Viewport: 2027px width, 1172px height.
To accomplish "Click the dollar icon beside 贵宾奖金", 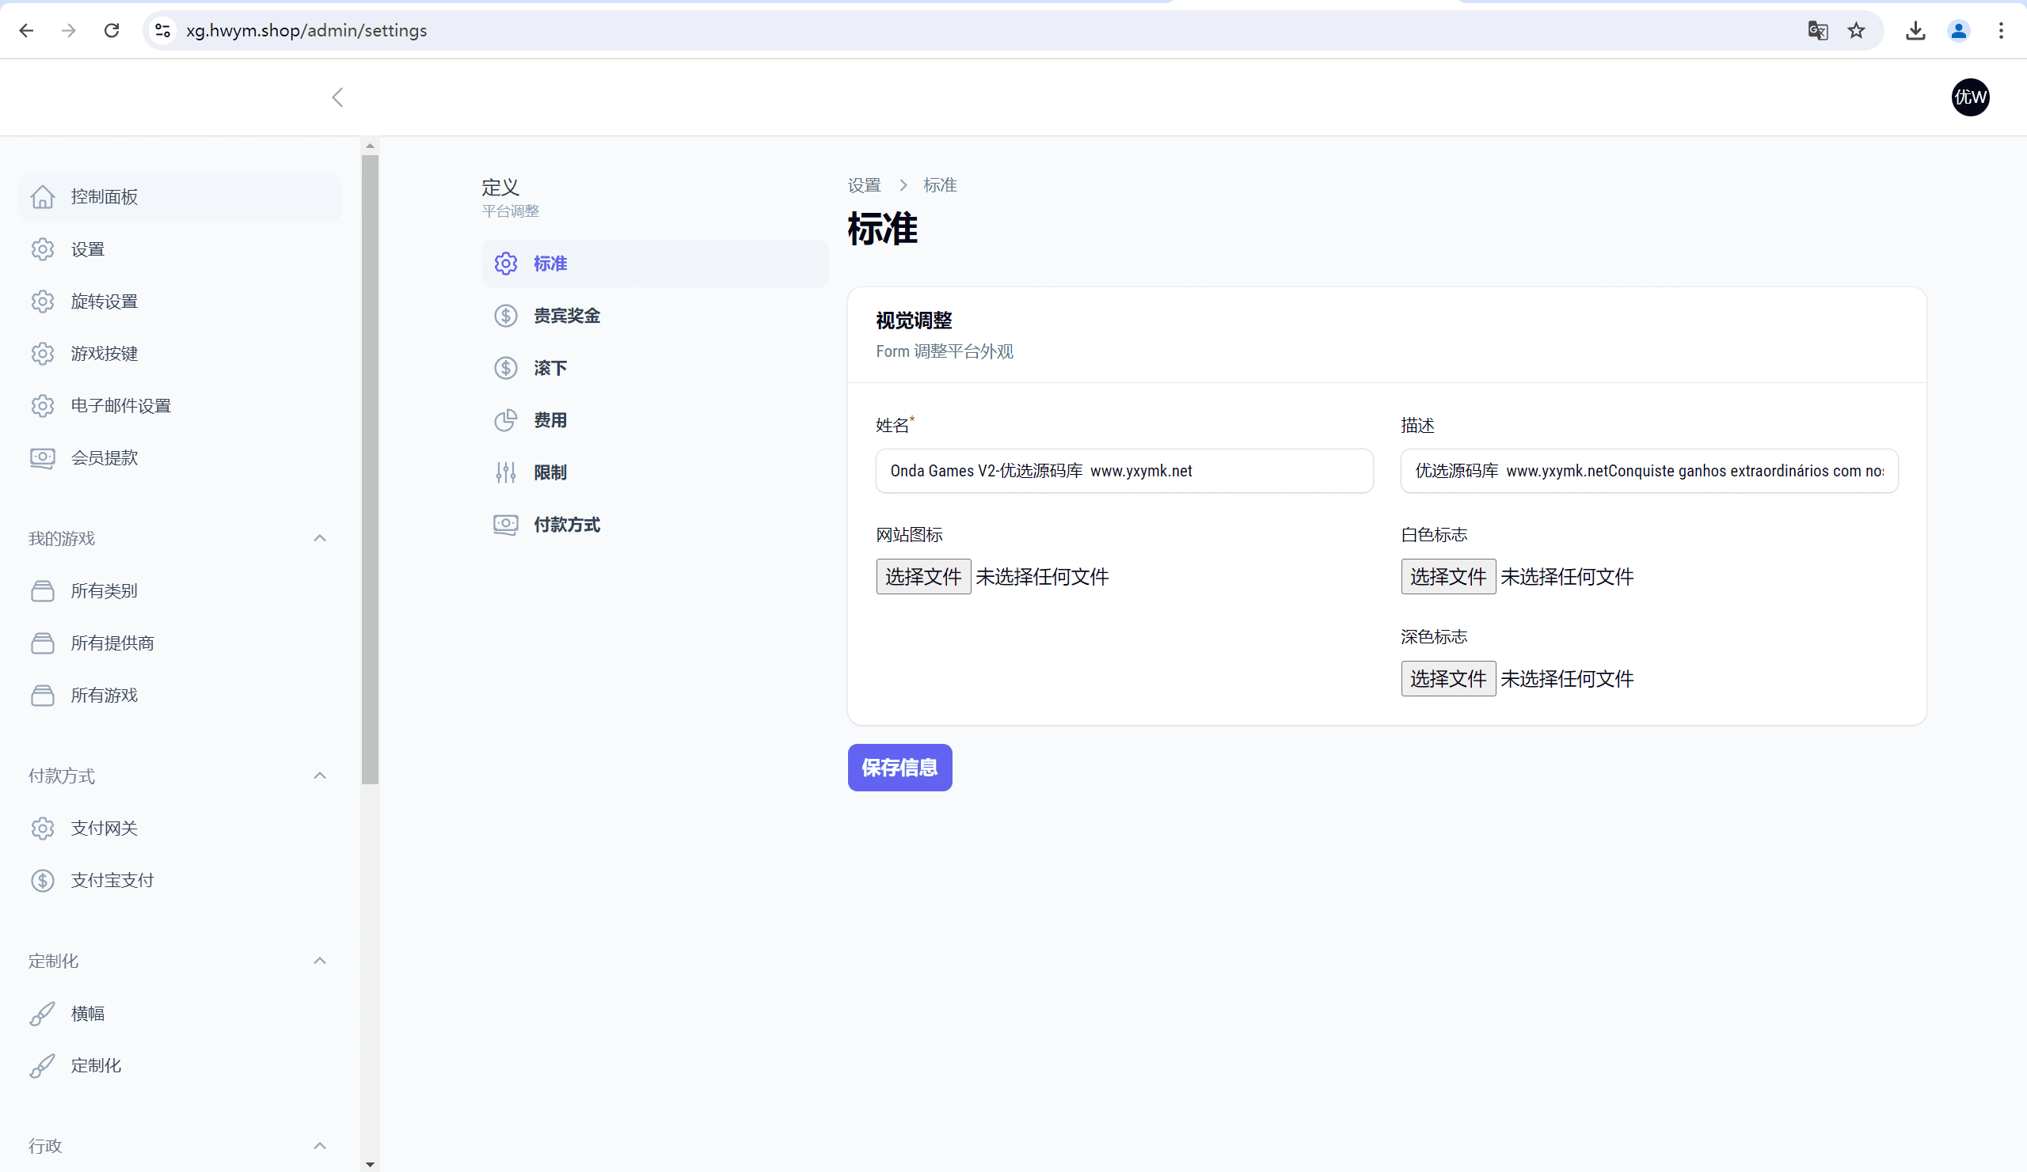I will [505, 316].
